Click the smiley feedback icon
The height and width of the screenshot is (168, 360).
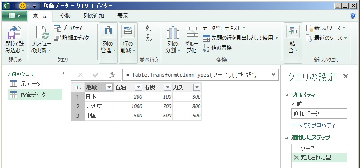(22, 5)
